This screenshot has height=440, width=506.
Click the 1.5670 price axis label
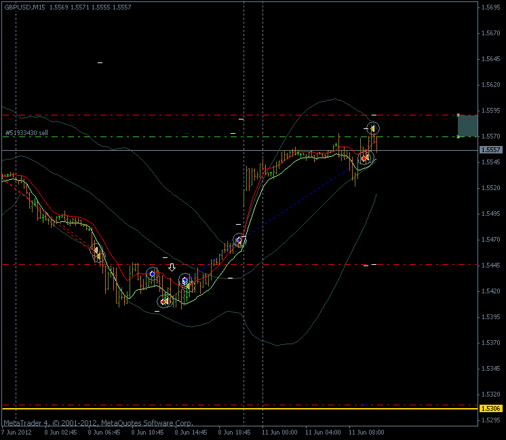coord(491,33)
